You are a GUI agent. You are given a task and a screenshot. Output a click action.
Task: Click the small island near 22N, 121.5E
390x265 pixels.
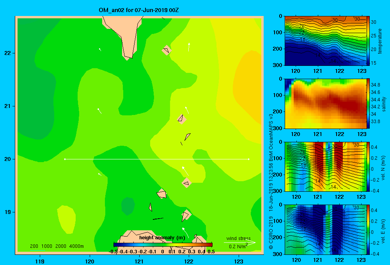[167, 50]
